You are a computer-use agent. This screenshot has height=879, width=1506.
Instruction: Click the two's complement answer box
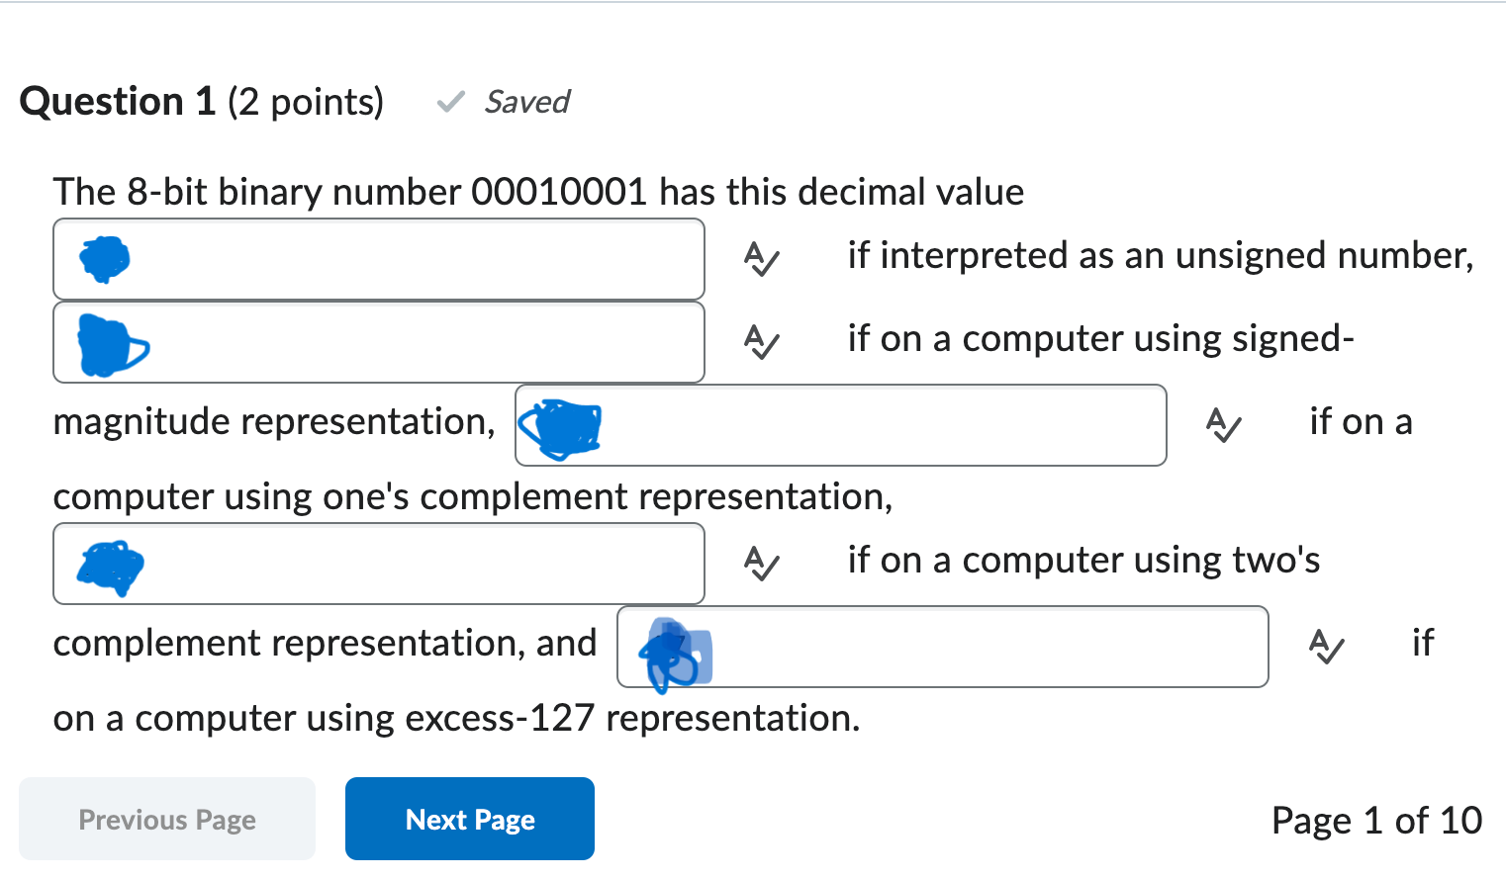pyautogui.click(x=396, y=564)
